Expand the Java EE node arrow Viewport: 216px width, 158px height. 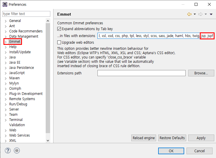pos(6,63)
